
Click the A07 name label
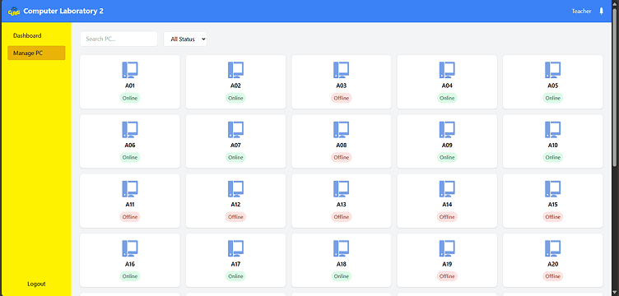pyautogui.click(x=235, y=145)
